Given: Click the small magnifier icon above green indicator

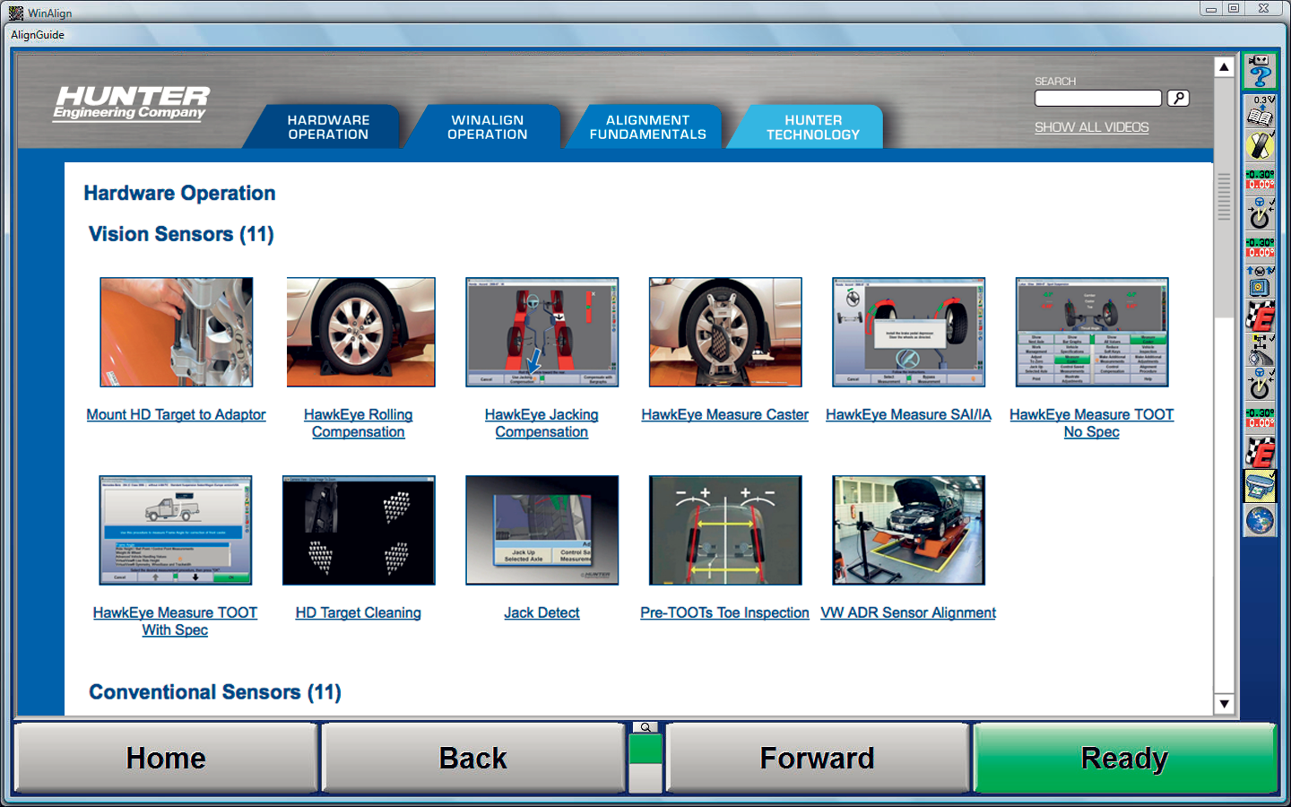Looking at the screenshot, I should point(645,727).
